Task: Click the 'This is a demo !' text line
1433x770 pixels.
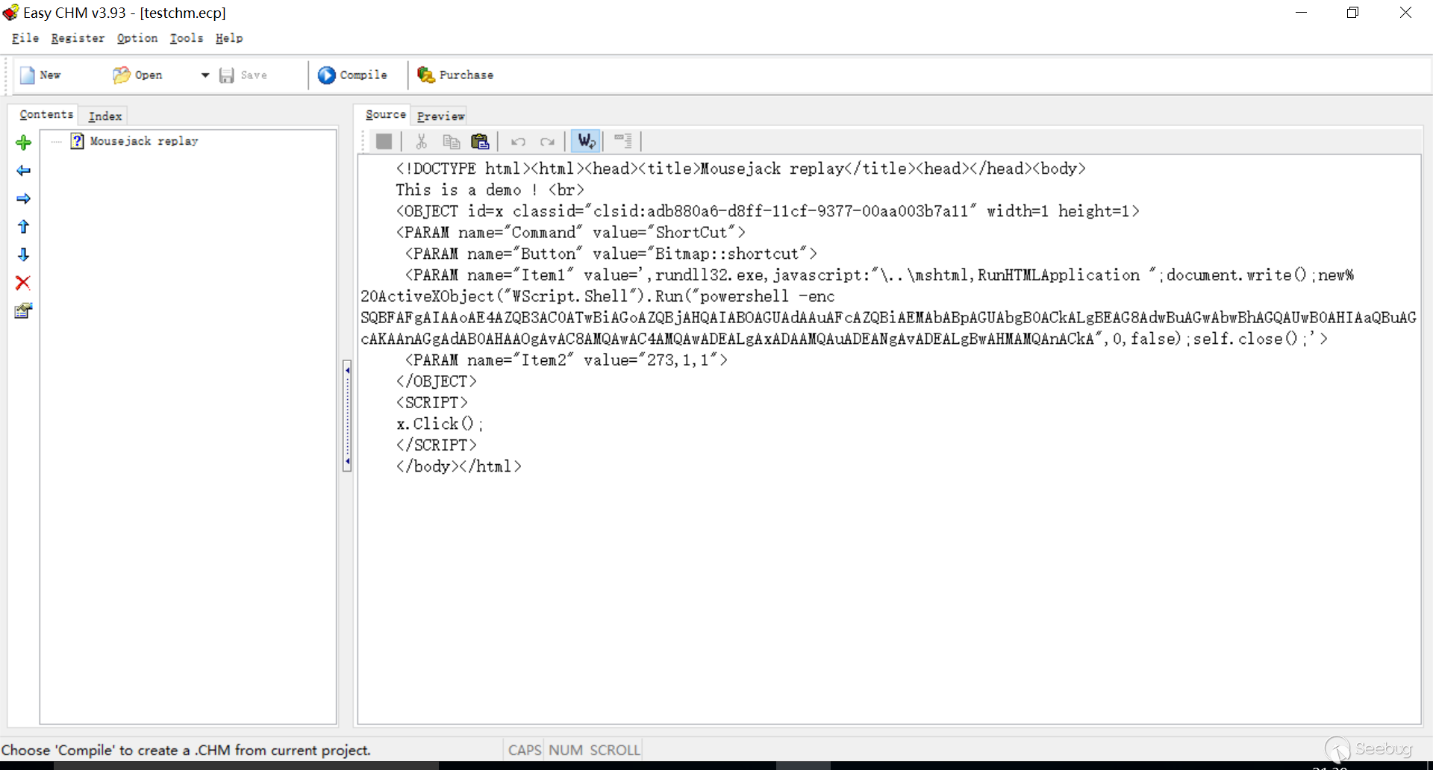Action: 466,190
